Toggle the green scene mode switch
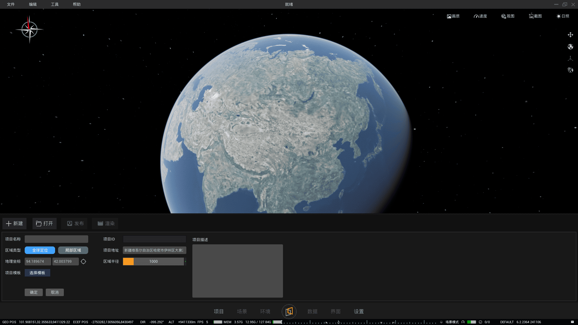The width and height of the screenshot is (578, 325). point(471,322)
